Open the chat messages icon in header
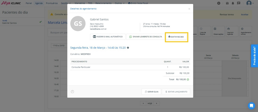 [238, 3]
